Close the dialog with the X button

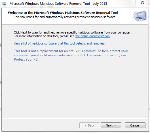pyautogui.click(x=142, y=2)
